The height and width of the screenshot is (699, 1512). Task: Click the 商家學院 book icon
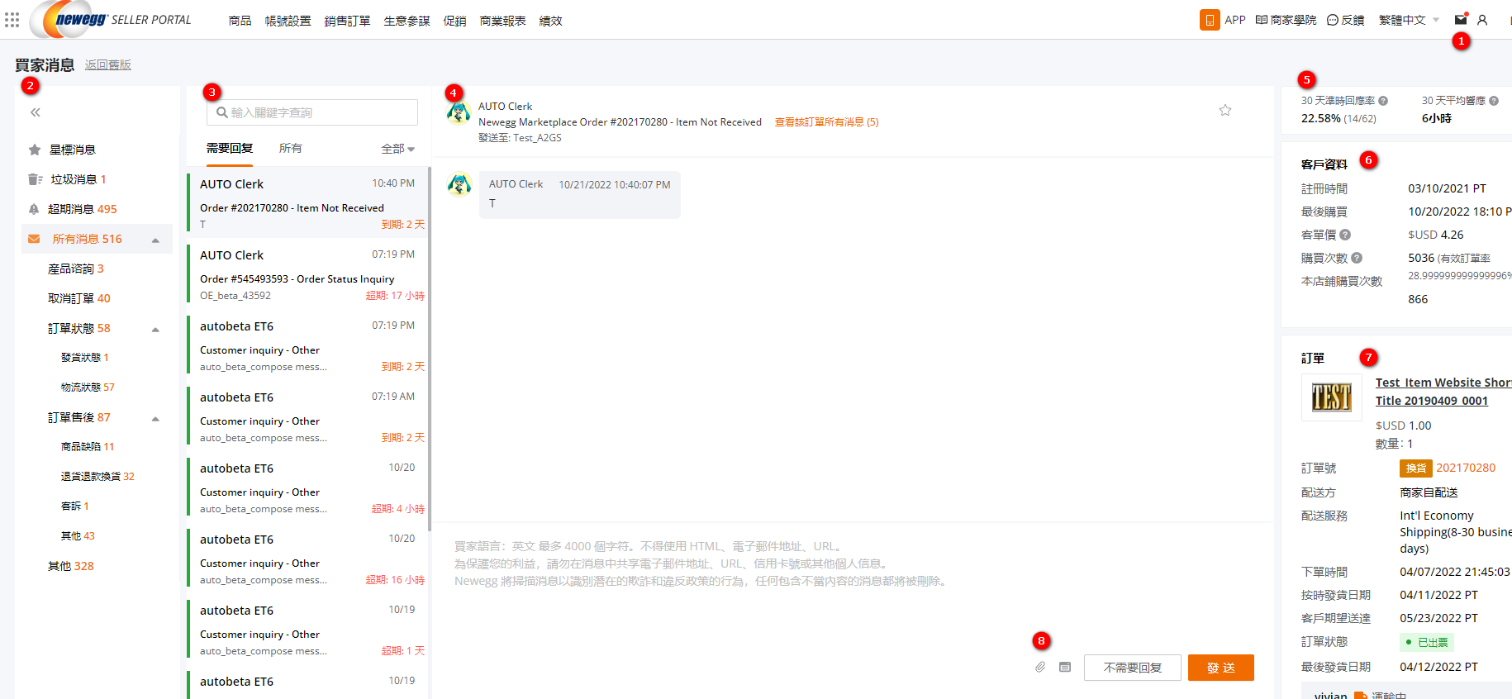[x=1261, y=20]
